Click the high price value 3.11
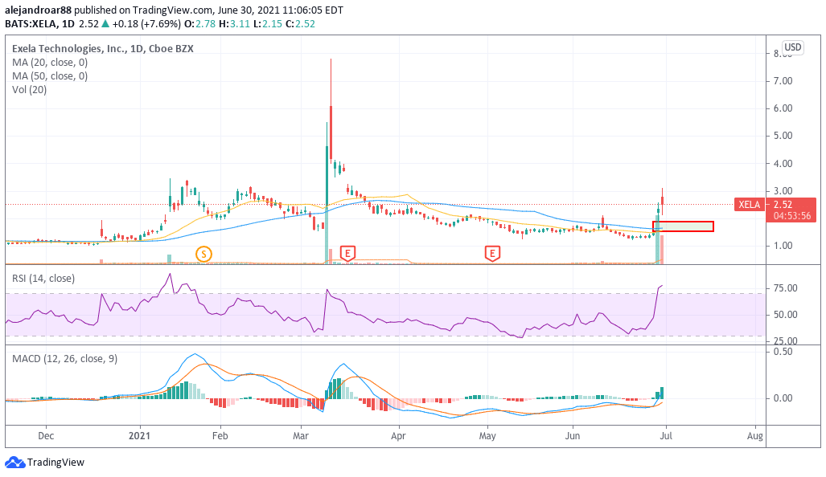This screenshot has width=826, height=477. pyautogui.click(x=240, y=23)
